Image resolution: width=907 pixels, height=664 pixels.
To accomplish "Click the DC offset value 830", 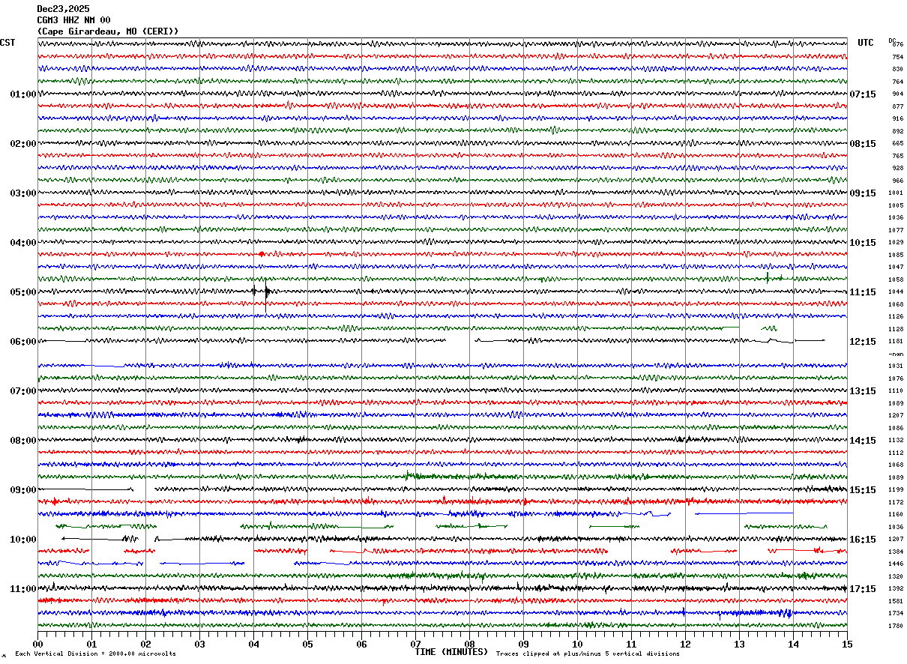I will click(897, 69).
